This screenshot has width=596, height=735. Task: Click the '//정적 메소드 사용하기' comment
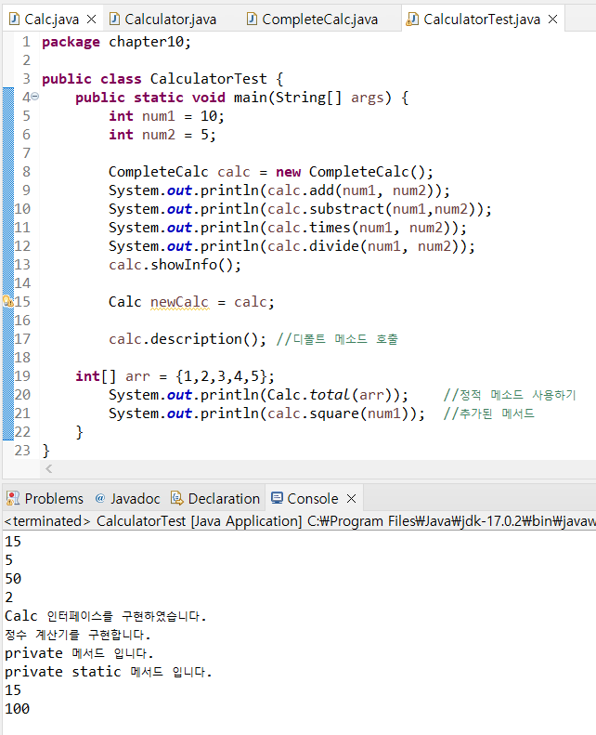(x=510, y=395)
